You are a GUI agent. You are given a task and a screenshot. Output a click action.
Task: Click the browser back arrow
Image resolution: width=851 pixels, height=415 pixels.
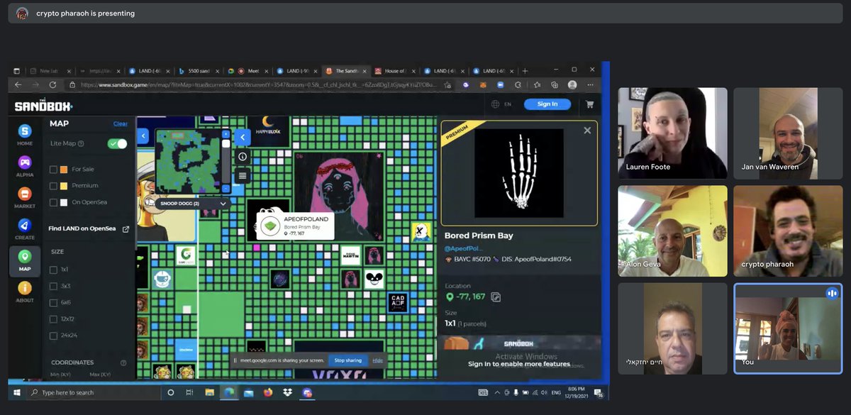(19, 84)
